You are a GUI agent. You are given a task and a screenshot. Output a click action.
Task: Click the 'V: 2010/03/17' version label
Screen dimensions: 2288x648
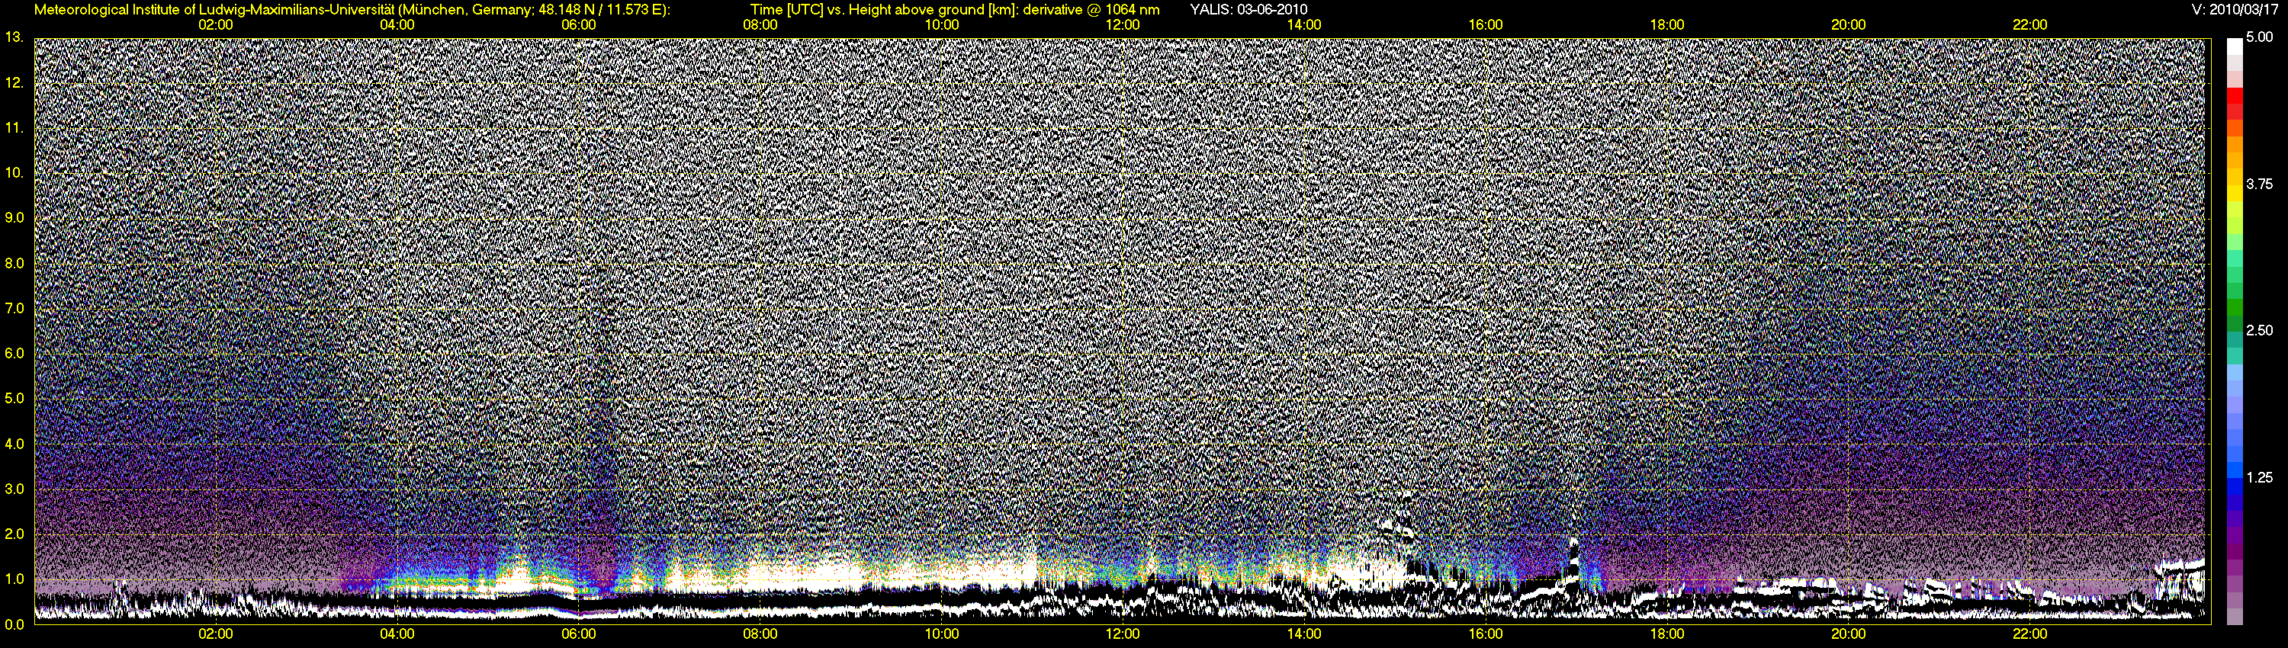pos(2235,9)
